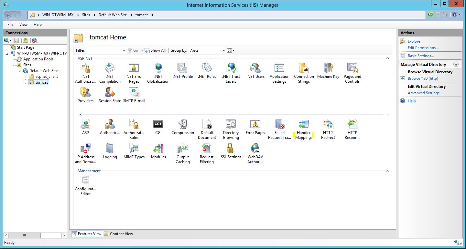Open the .NET Roles feature

[x=207, y=71]
